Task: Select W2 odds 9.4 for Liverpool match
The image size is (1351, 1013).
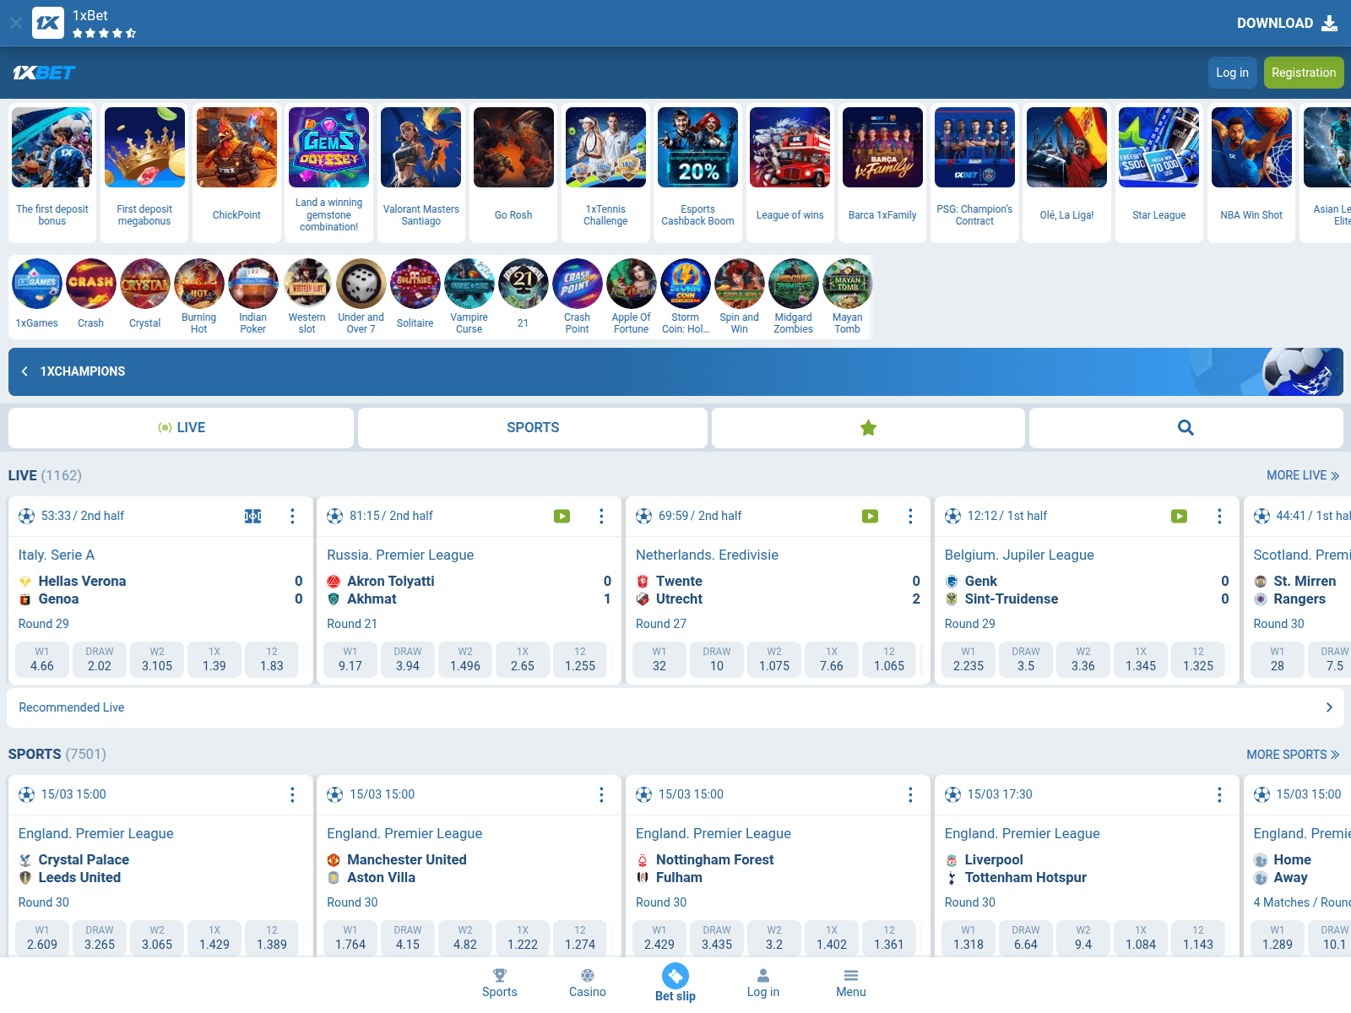Action: pyautogui.click(x=1083, y=938)
